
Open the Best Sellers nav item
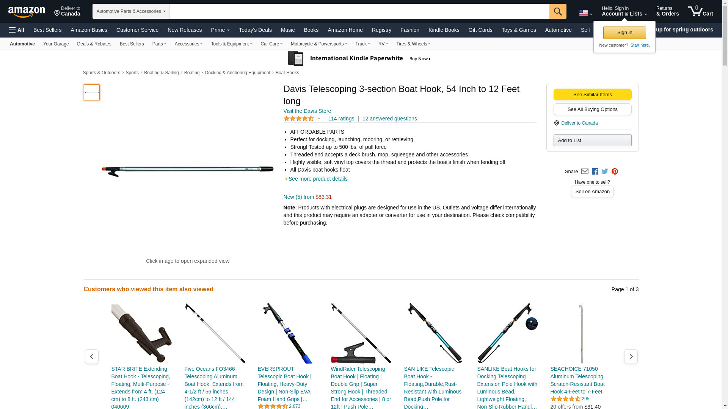(x=47, y=30)
